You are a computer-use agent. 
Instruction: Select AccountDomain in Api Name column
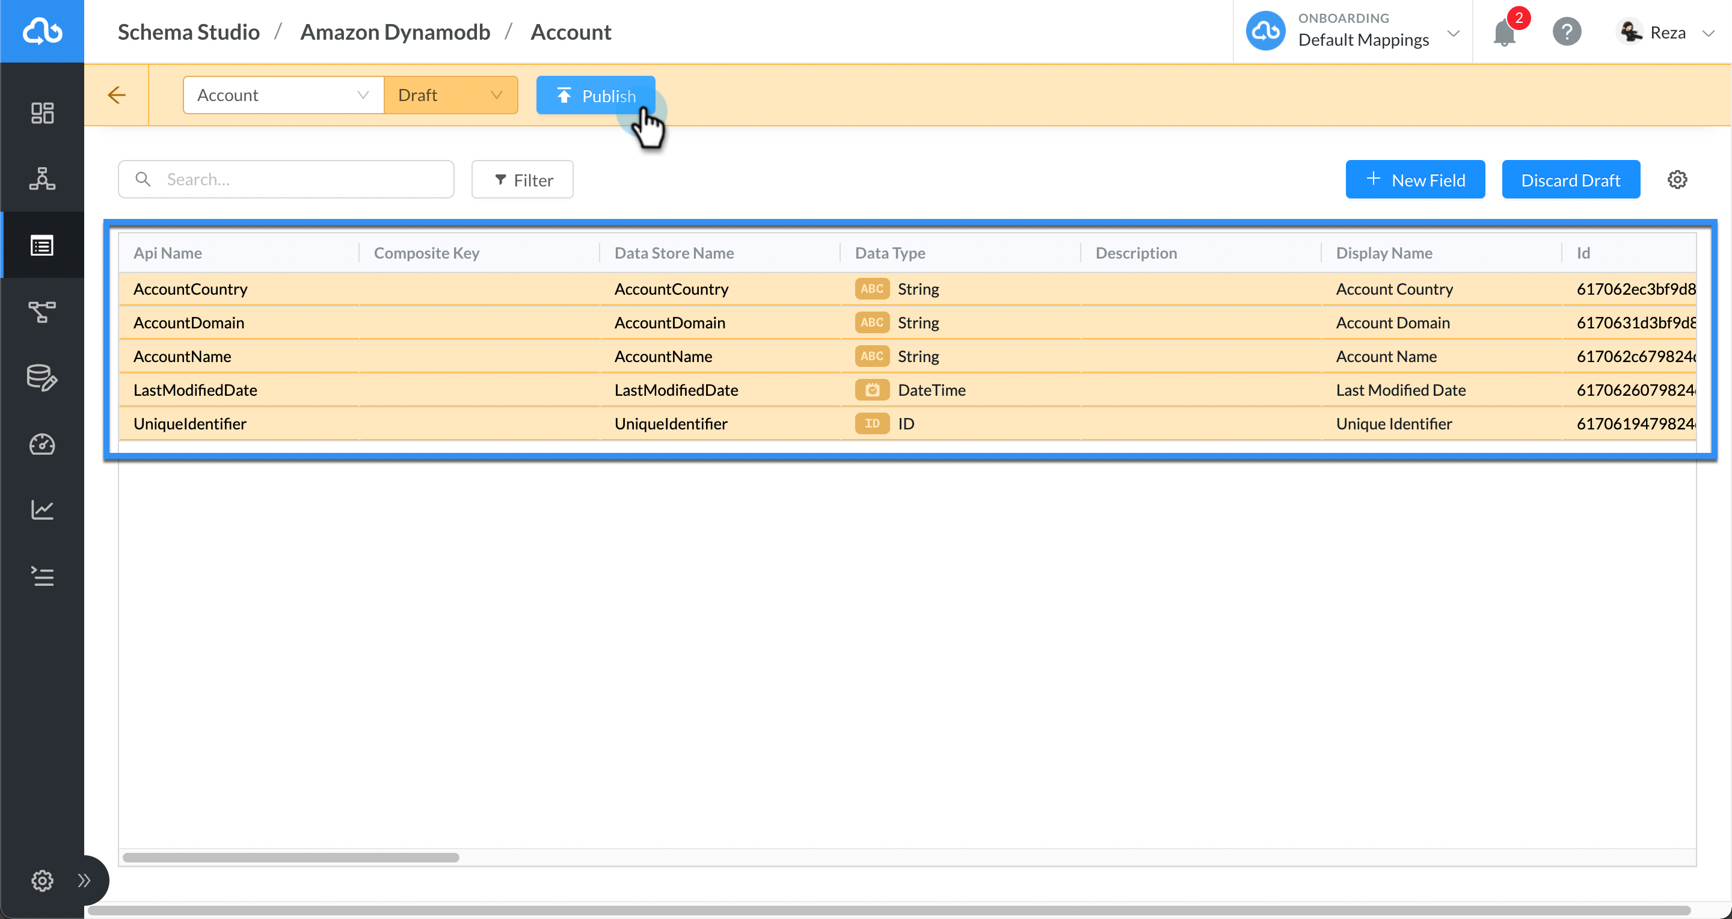click(188, 323)
